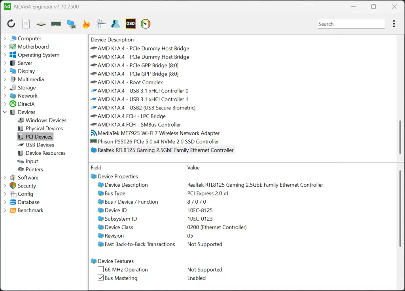Toggle the 66 MHz Operation checkbox
This screenshot has width=405, height=291.
click(x=100, y=269)
